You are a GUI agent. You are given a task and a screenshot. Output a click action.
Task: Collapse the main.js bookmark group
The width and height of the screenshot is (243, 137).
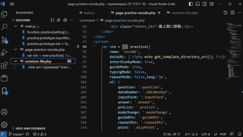[x=16, y=26]
